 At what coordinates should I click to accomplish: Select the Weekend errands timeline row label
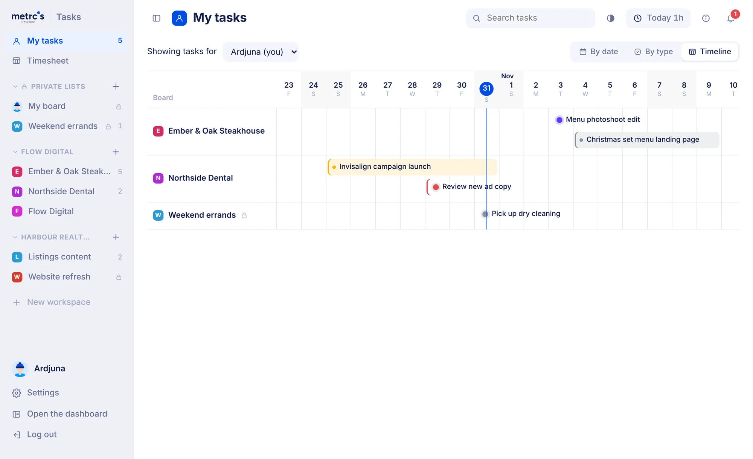pos(202,215)
